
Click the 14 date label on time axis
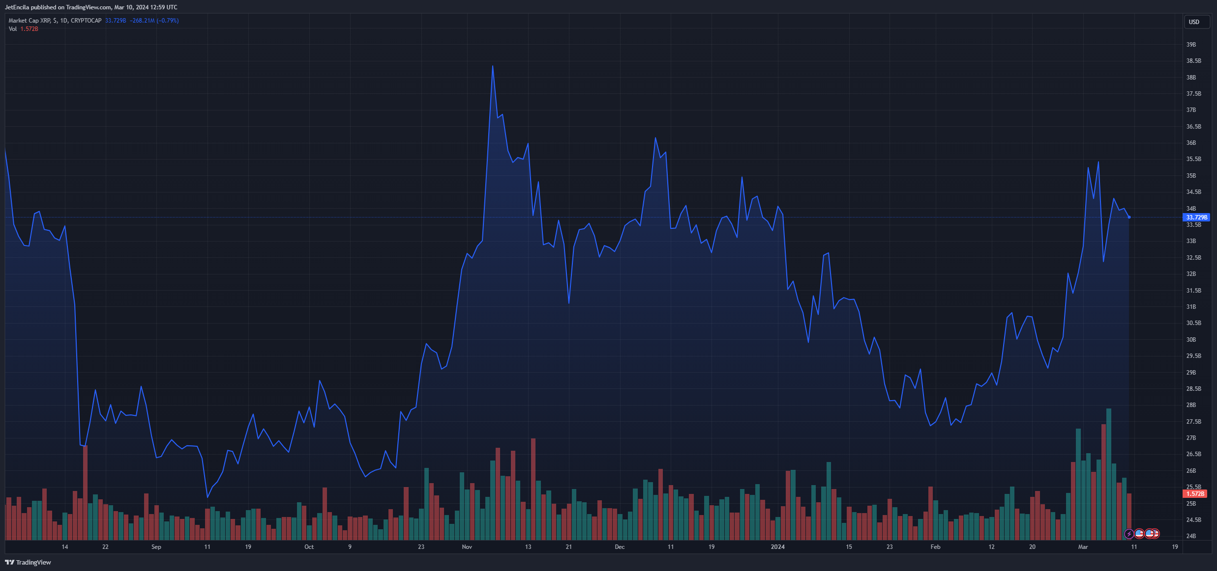[x=65, y=547]
